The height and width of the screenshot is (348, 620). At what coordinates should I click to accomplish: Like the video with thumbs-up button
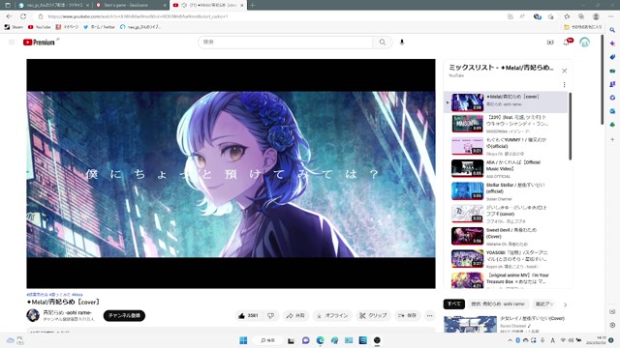(x=248, y=316)
